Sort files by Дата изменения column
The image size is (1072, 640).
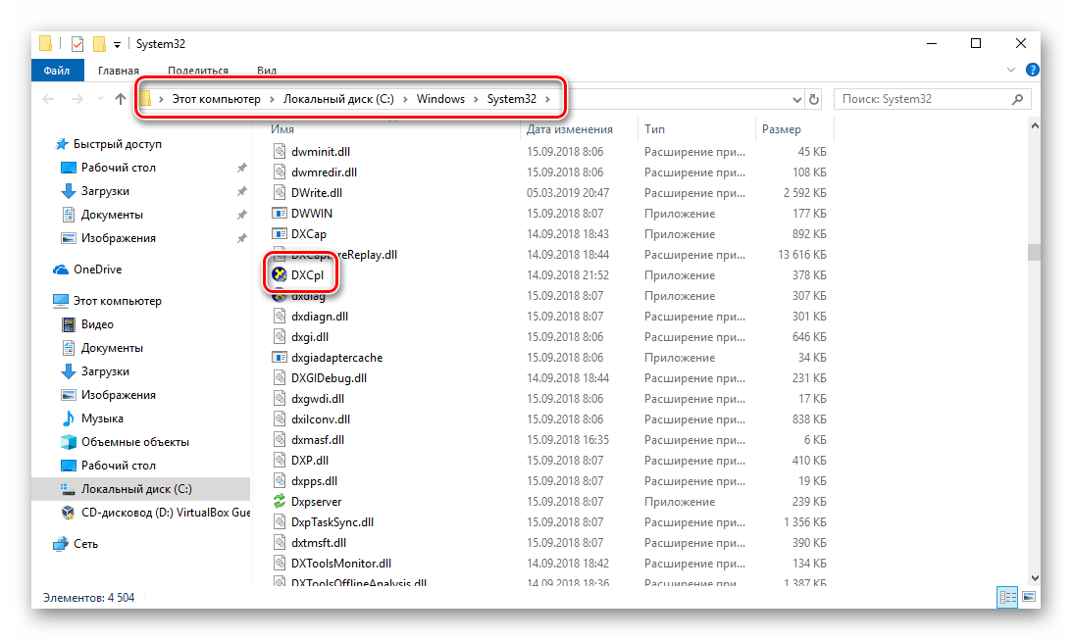pyautogui.click(x=569, y=129)
